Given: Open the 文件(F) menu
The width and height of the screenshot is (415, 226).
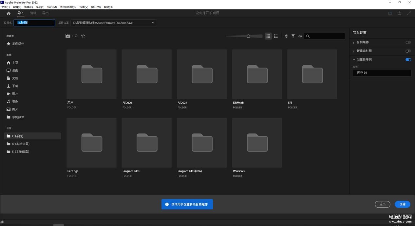Looking at the screenshot, I should coord(6,7).
